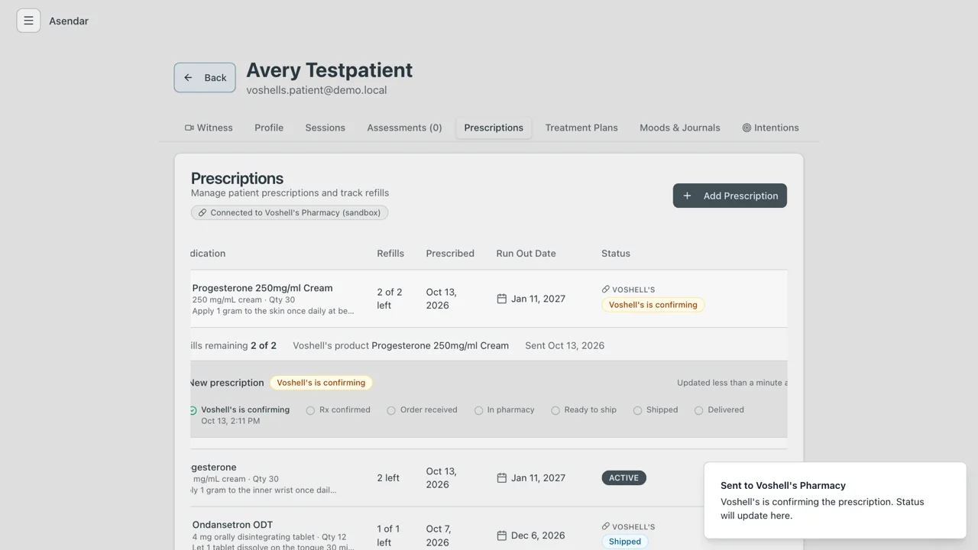The image size is (978, 550).
Task: Open the Witness tab
Action: click(x=209, y=128)
